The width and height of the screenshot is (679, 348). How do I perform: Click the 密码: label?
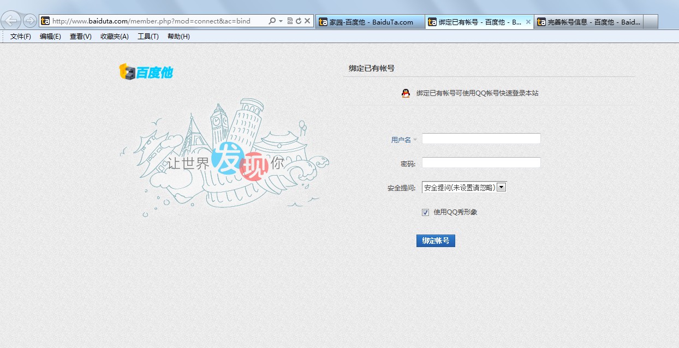[408, 164]
